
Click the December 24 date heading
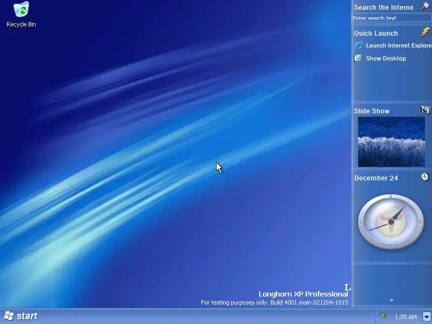pos(376,178)
